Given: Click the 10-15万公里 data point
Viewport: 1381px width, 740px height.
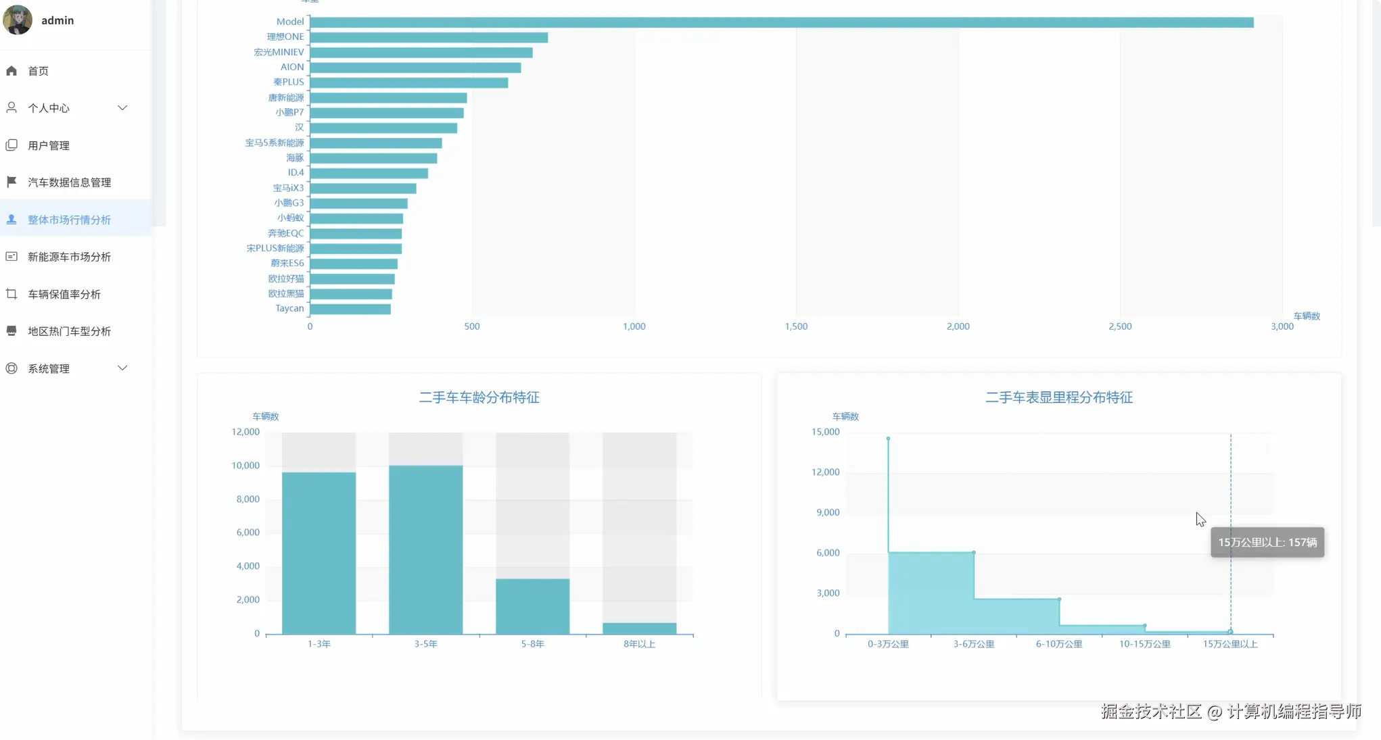Looking at the screenshot, I should 1145,625.
